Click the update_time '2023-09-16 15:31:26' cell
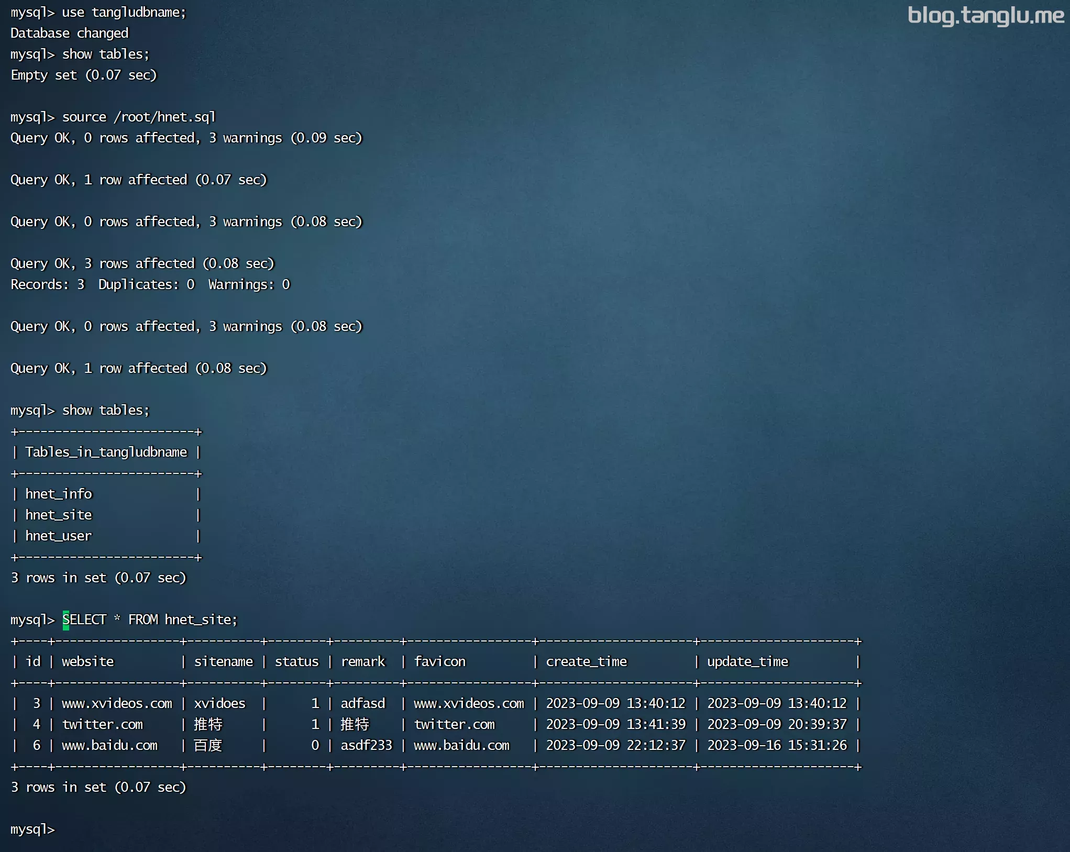This screenshot has width=1070, height=852. pos(777,746)
